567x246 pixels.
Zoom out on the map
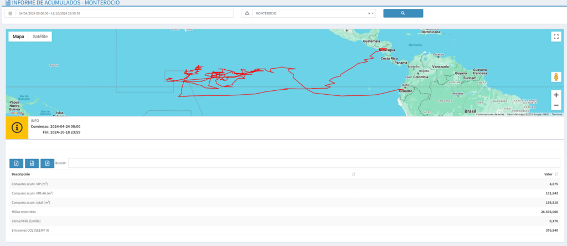[556, 105]
